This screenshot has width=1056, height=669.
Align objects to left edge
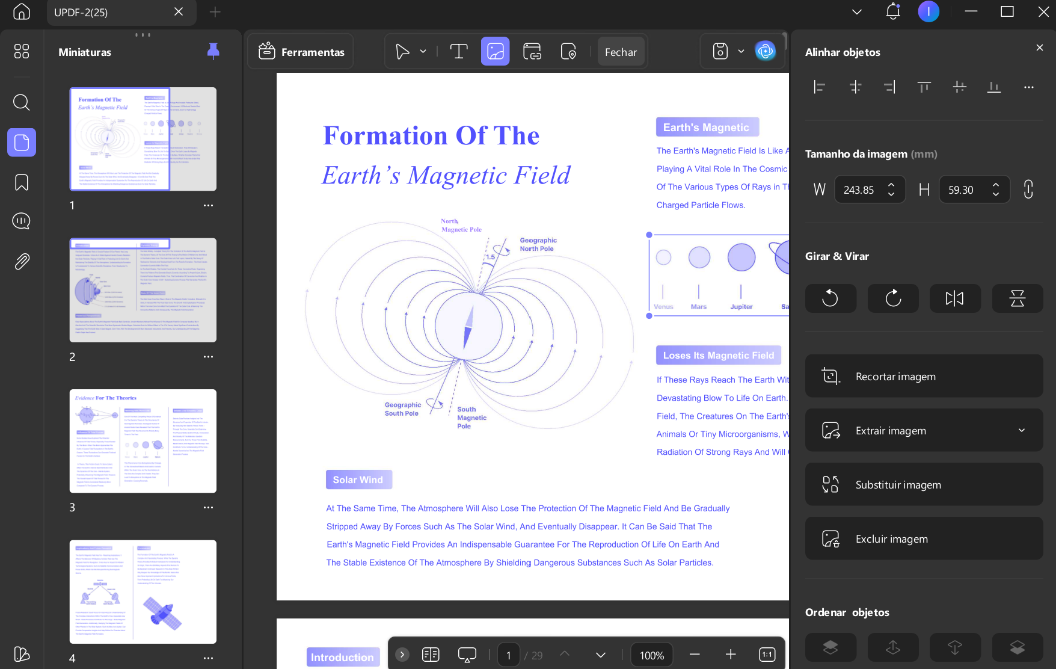click(x=819, y=87)
